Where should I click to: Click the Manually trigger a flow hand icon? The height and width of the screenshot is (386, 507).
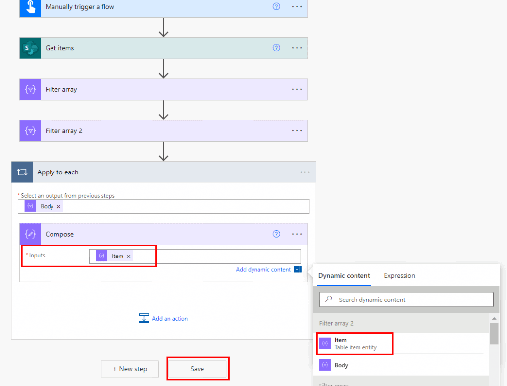30,8
